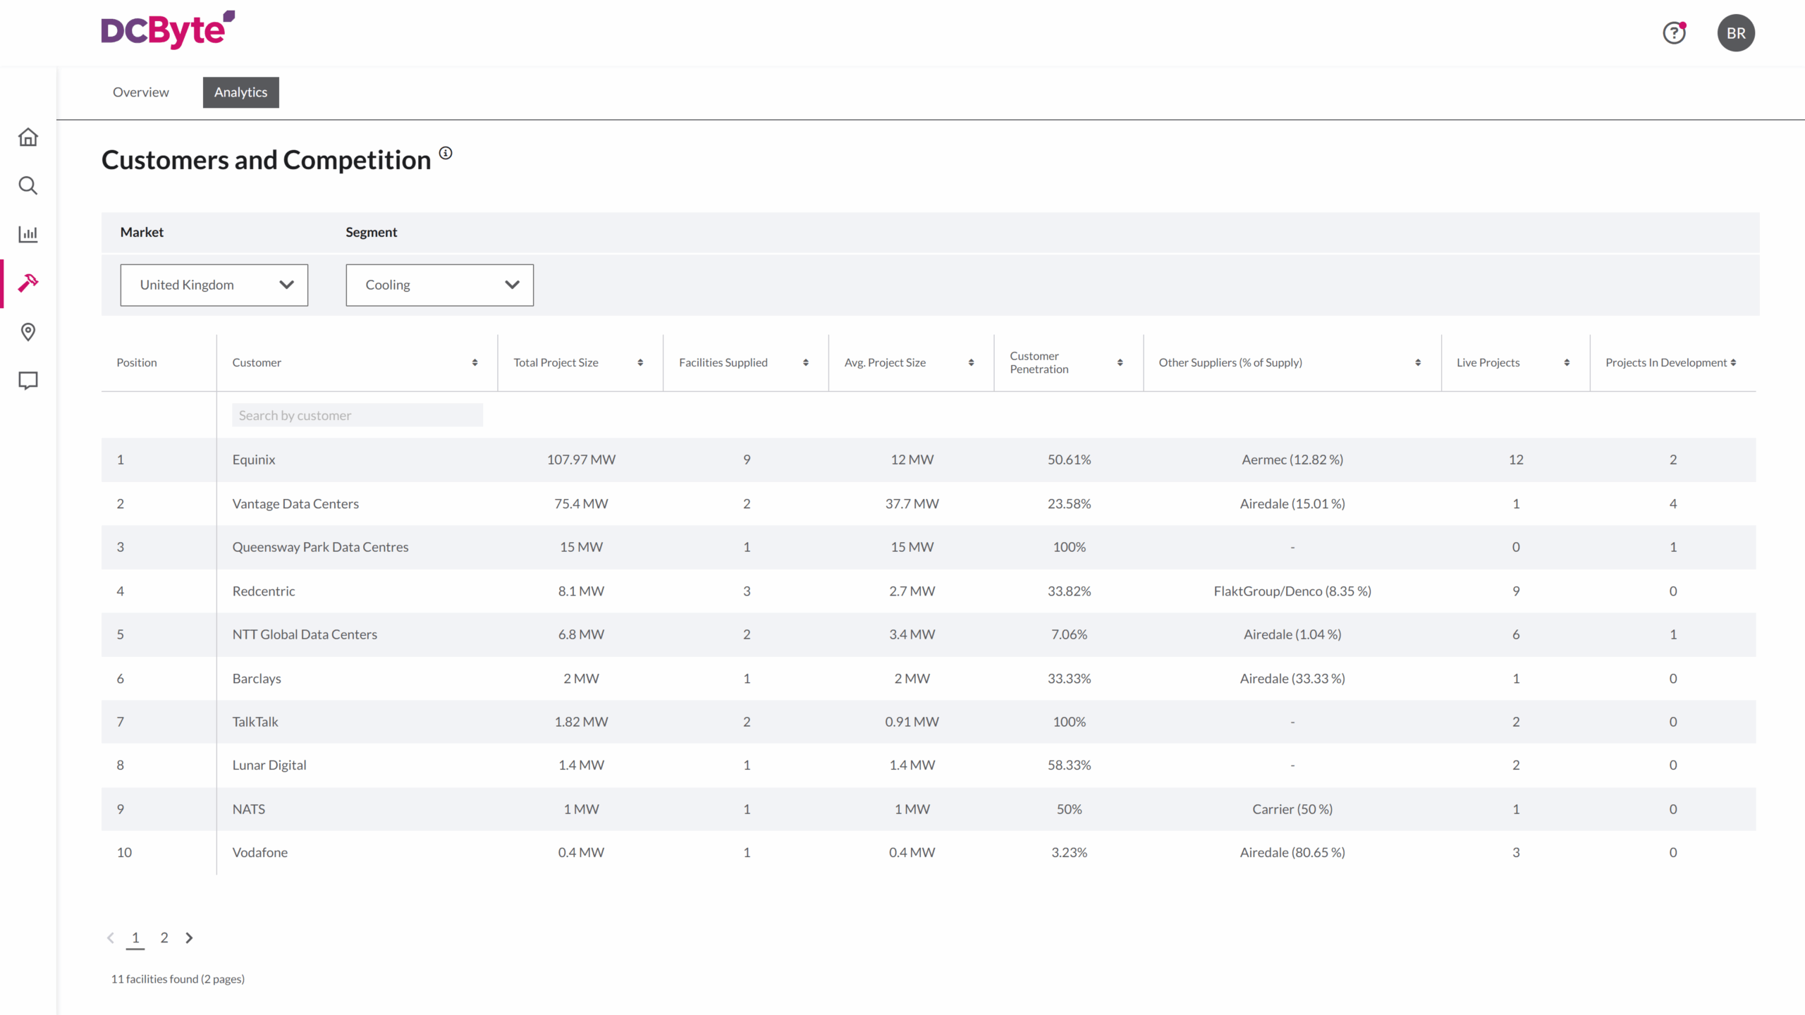Open the BR user avatar menu
The image size is (1805, 1015).
(1735, 33)
